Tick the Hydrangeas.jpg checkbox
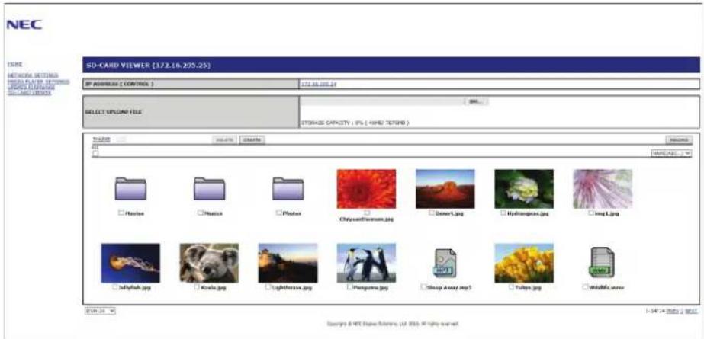Screen dimensions: 704x339 tap(503, 213)
